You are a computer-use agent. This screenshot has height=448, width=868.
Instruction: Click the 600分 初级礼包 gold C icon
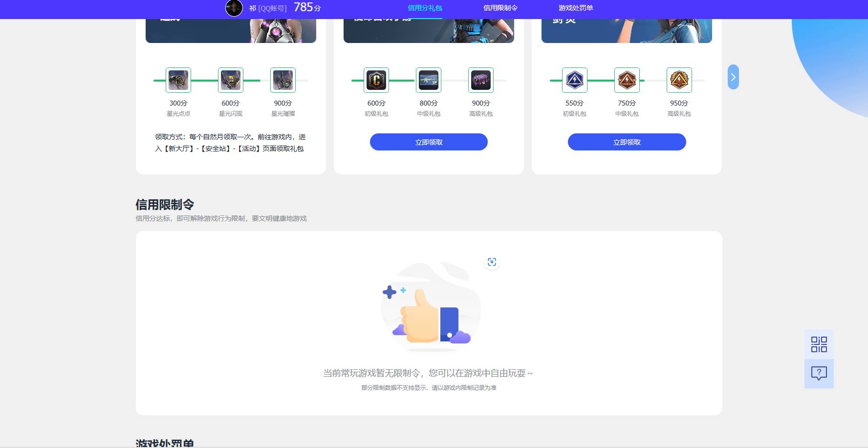[x=376, y=80]
